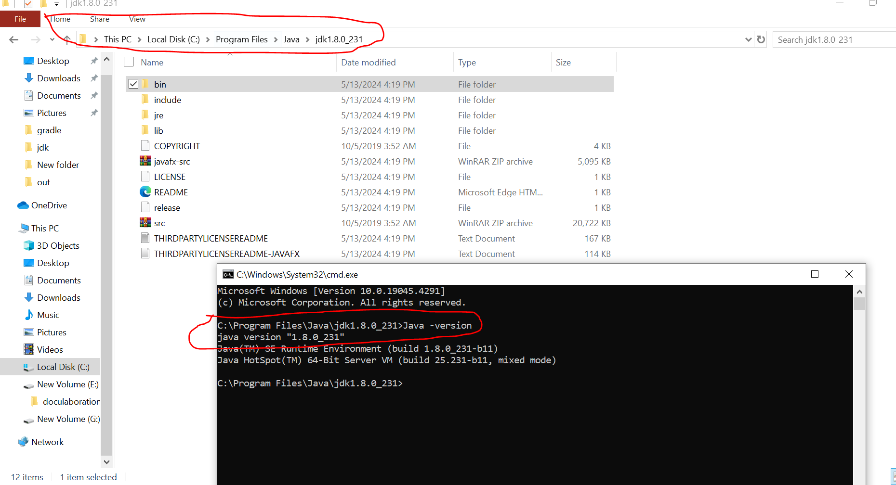The height and width of the screenshot is (485, 896).
Task: Toggle the select-all checkbox in header
Action: point(129,62)
